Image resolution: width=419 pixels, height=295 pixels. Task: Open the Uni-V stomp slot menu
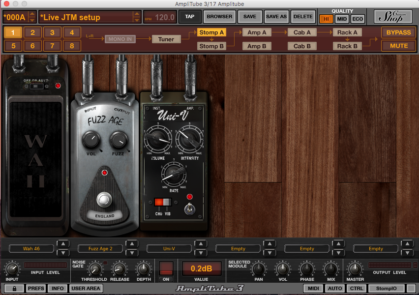[169, 248]
